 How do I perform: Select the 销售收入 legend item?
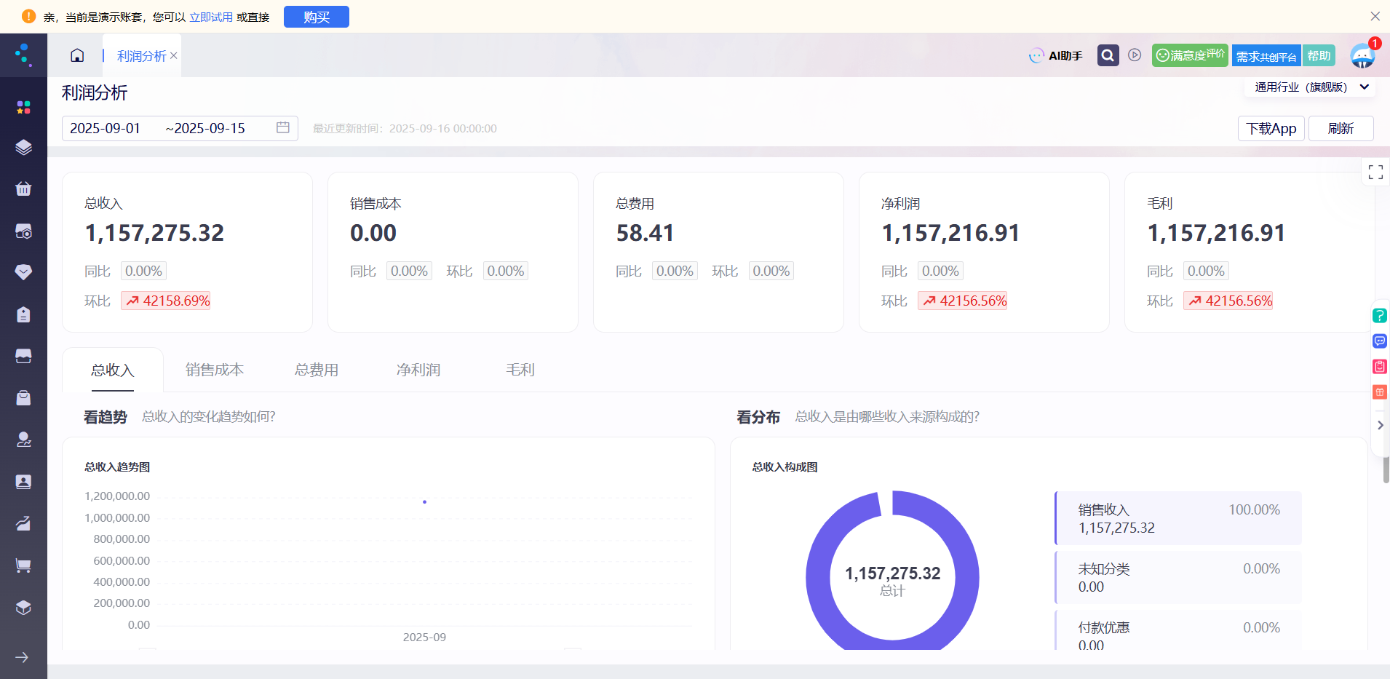[1177, 518]
